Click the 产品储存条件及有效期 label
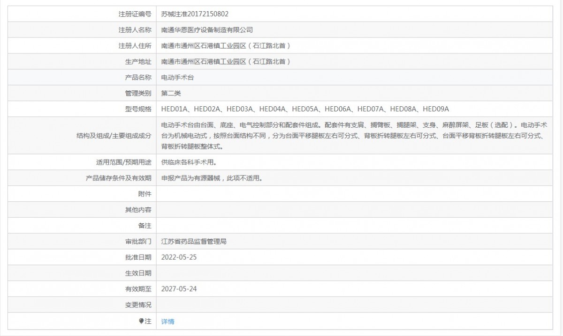The height and width of the screenshot is (336, 563). point(119,178)
